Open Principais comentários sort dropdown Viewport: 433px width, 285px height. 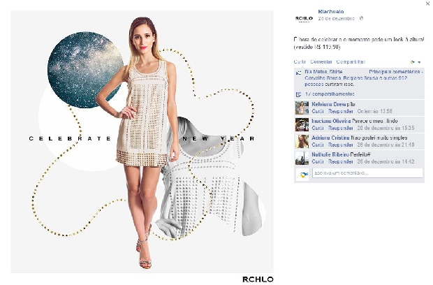(396, 72)
